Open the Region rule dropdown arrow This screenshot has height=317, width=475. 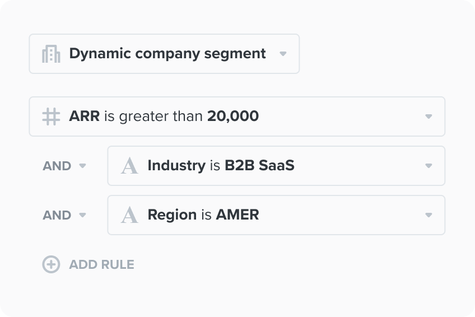[x=429, y=215]
